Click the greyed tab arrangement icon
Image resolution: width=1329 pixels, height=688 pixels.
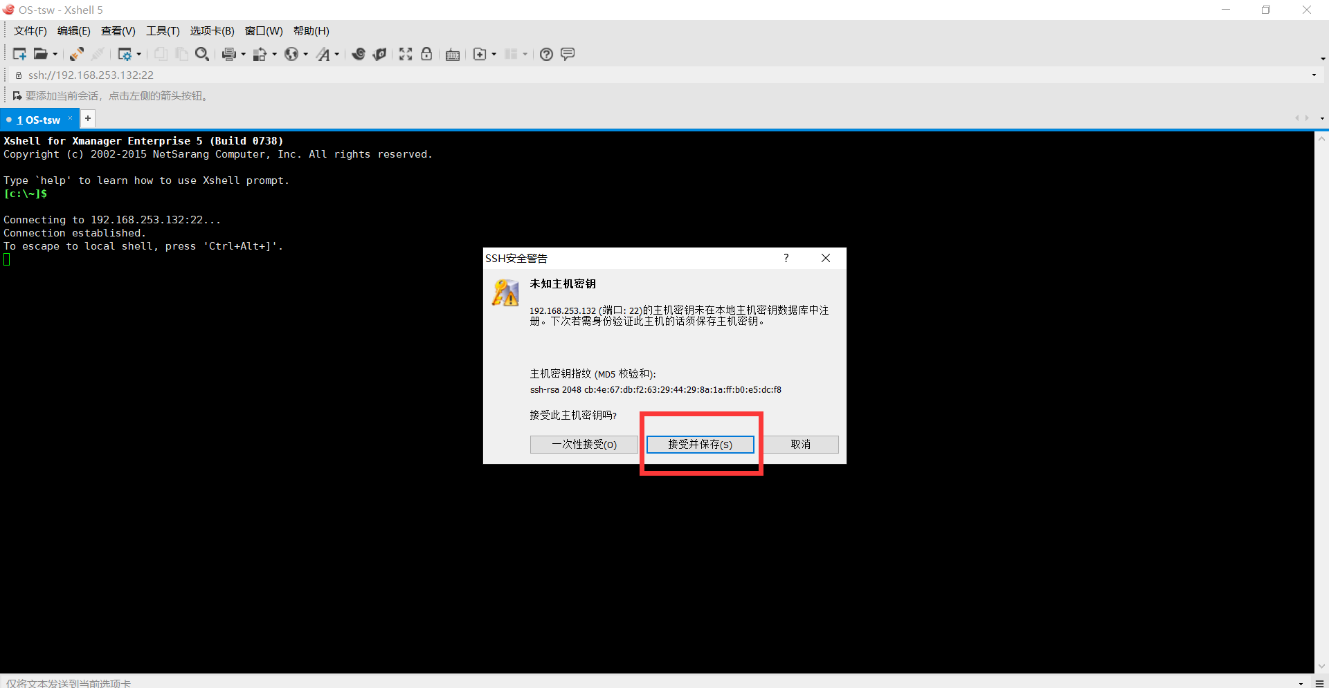tap(511, 54)
